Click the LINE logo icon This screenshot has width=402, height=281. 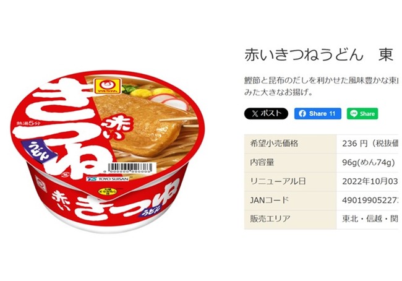354,114
